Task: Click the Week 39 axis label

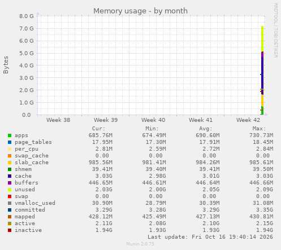Action: (x=106, y=120)
